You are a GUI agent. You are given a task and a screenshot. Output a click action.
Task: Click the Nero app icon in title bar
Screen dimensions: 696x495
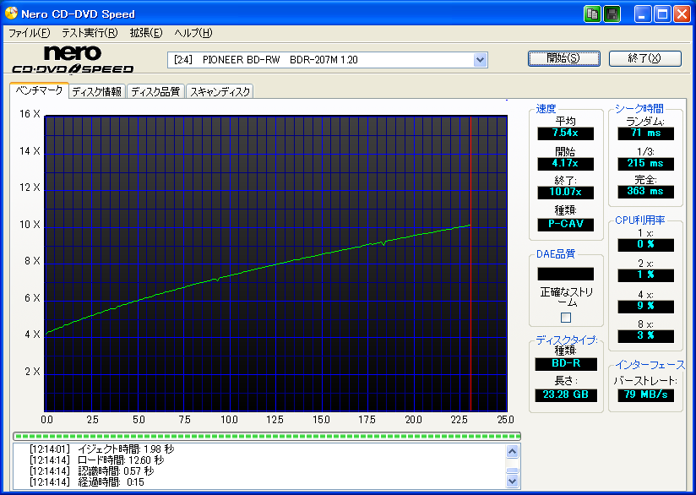[10, 14]
